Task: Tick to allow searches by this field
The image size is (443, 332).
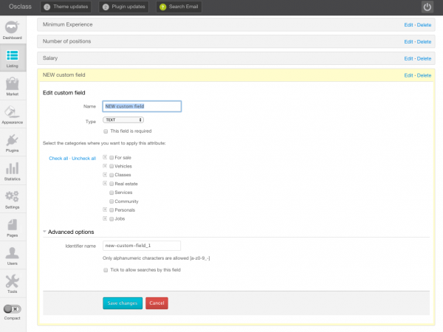Action: (x=106, y=271)
